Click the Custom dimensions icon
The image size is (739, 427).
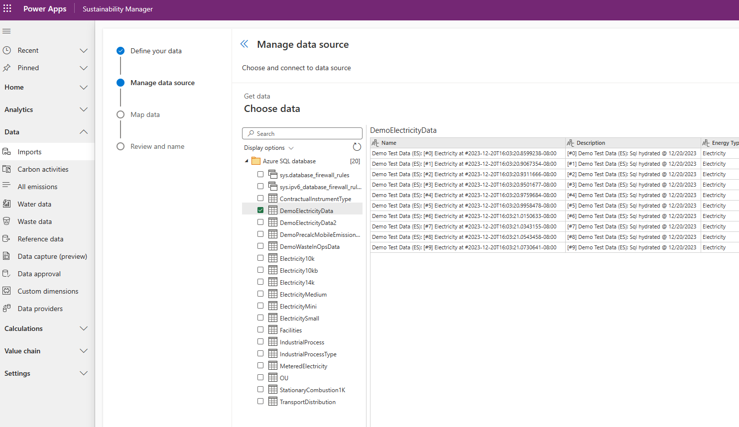click(7, 291)
